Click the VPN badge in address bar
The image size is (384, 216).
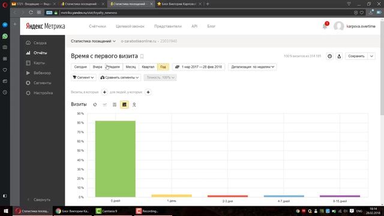(x=49, y=13)
